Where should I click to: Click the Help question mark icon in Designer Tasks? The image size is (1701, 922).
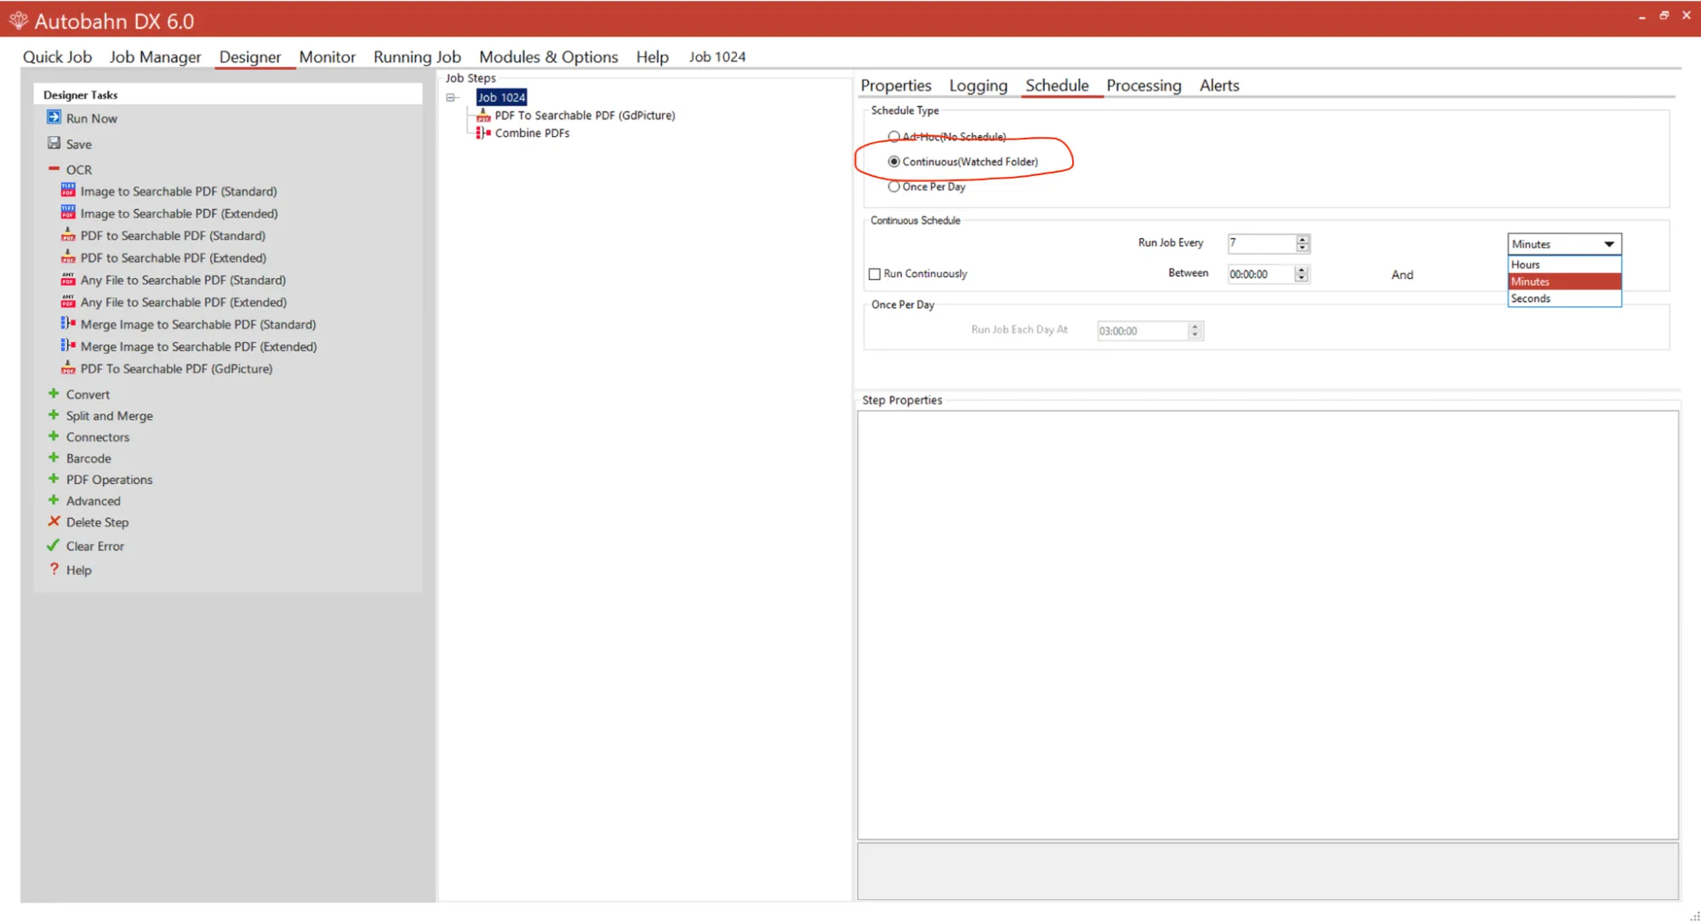(54, 569)
